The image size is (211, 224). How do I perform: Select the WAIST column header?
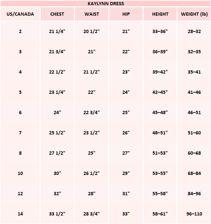tap(92, 14)
